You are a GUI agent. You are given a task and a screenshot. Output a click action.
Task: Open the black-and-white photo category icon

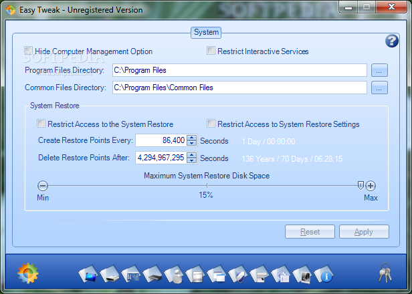[303, 275]
